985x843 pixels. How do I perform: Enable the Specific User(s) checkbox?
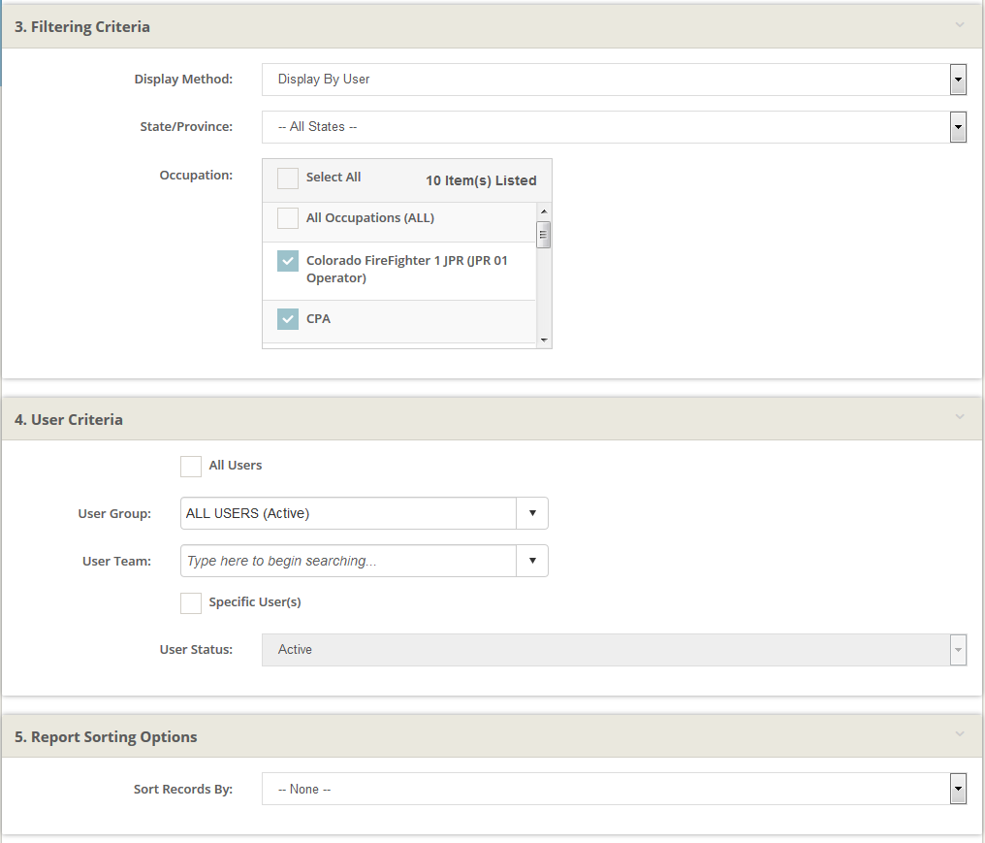click(x=191, y=603)
